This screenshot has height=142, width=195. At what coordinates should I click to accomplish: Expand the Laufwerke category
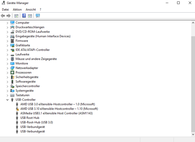click(x=8, y=54)
